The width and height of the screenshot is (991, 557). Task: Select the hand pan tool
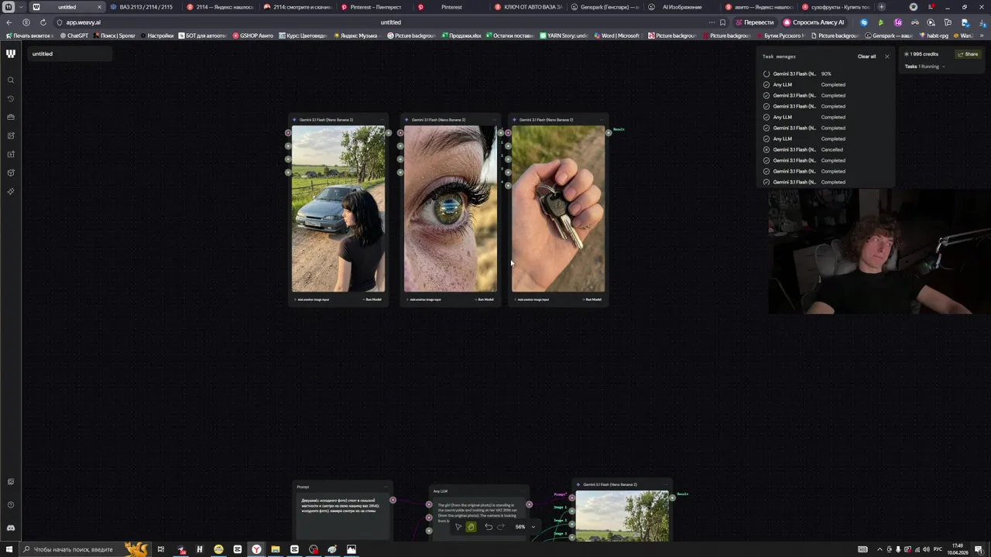point(471,527)
